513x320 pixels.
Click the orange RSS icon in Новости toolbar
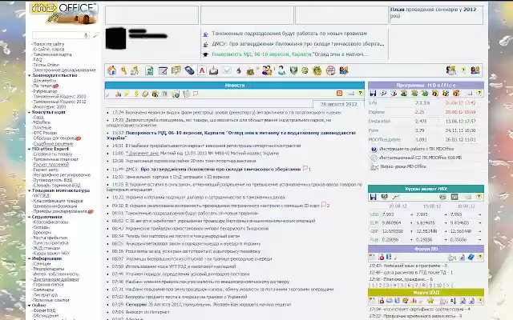coord(339,94)
